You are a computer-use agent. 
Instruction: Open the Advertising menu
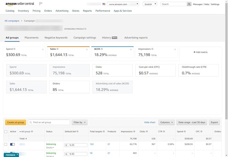62,11
